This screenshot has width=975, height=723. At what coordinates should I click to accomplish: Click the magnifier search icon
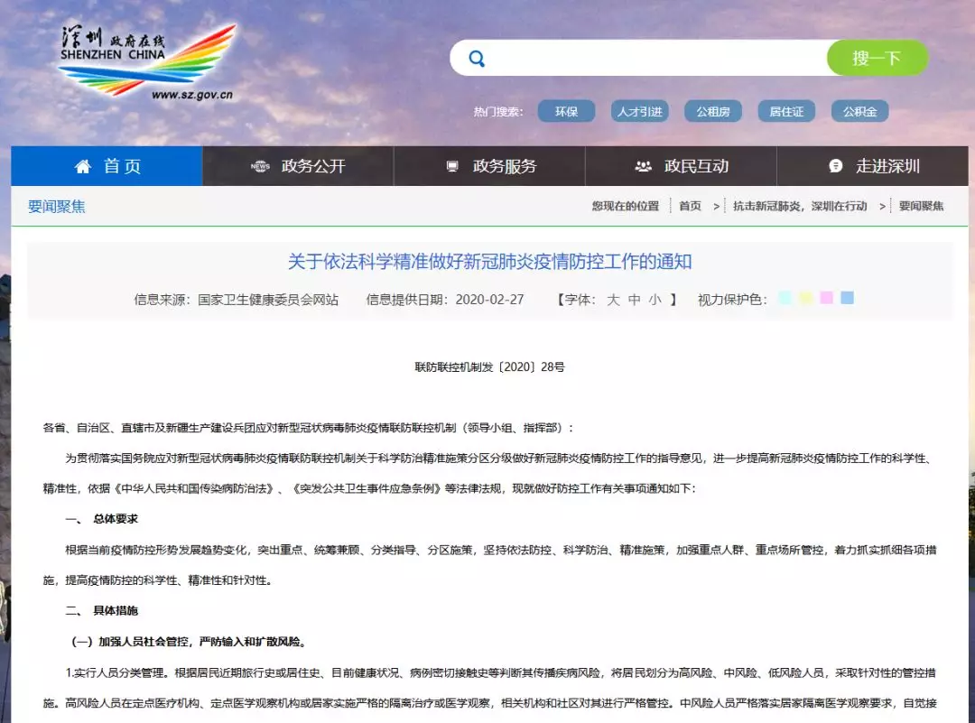coord(477,60)
